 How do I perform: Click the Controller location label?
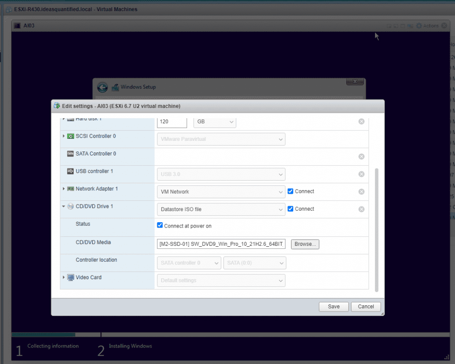click(96, 260)
